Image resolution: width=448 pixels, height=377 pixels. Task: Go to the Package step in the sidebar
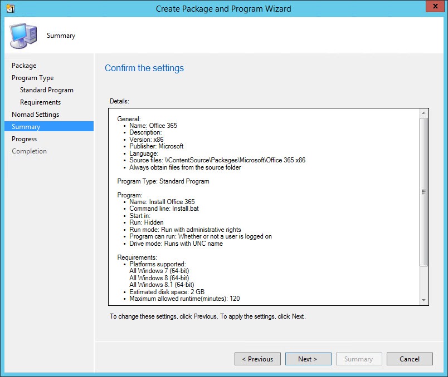pos(24,66)
